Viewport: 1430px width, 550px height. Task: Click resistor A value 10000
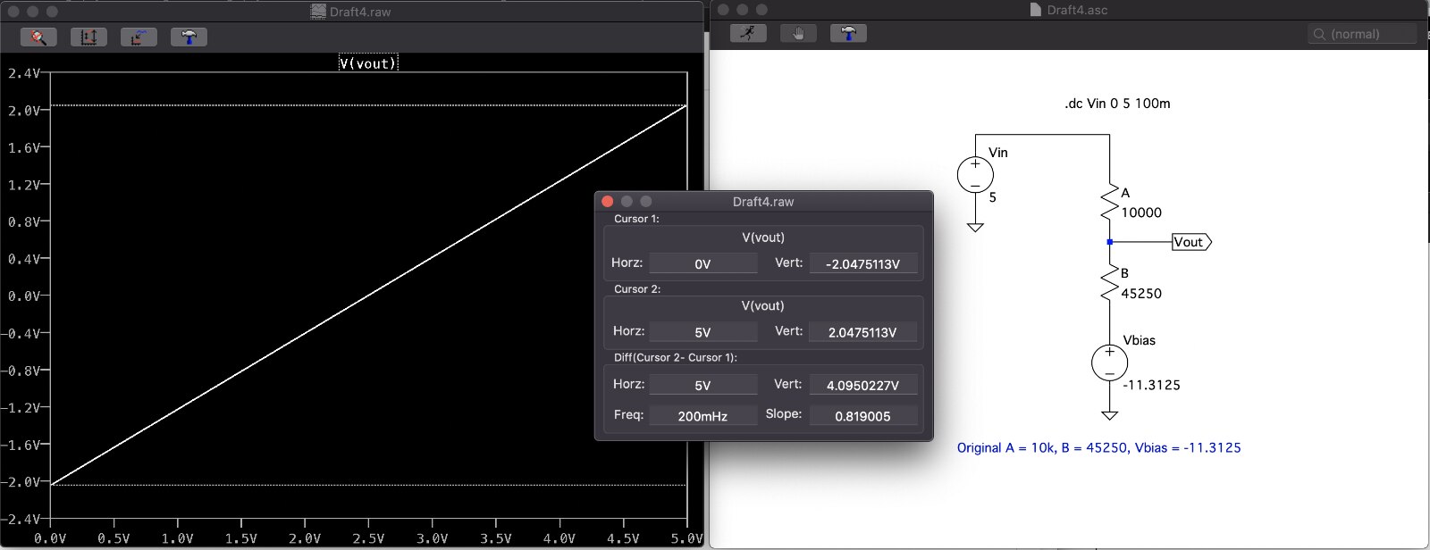(x=1141, y=212)
